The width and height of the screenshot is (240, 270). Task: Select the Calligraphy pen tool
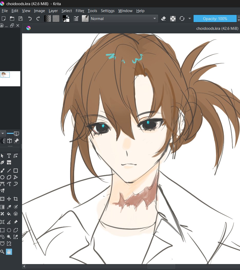pos(2,162)
